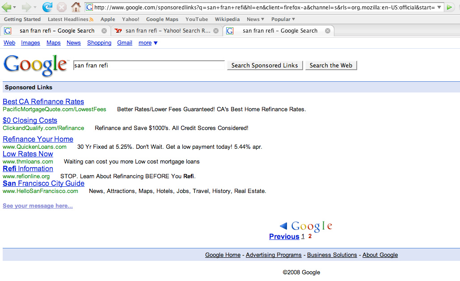Open the YouTube bookmark
Screen dimensions: 460x281
(x=197, y=19)
